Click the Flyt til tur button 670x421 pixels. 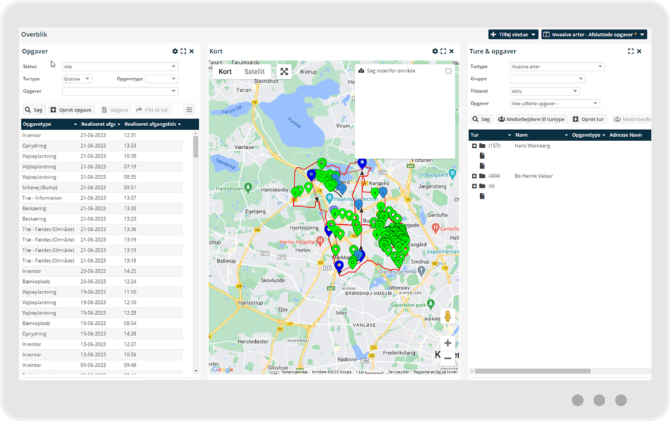pyautogui.click(x=152, y=110)
